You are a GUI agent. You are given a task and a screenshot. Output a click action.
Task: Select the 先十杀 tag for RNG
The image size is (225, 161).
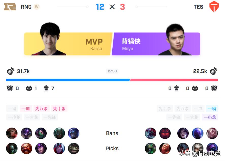click(x=59, y=109)
